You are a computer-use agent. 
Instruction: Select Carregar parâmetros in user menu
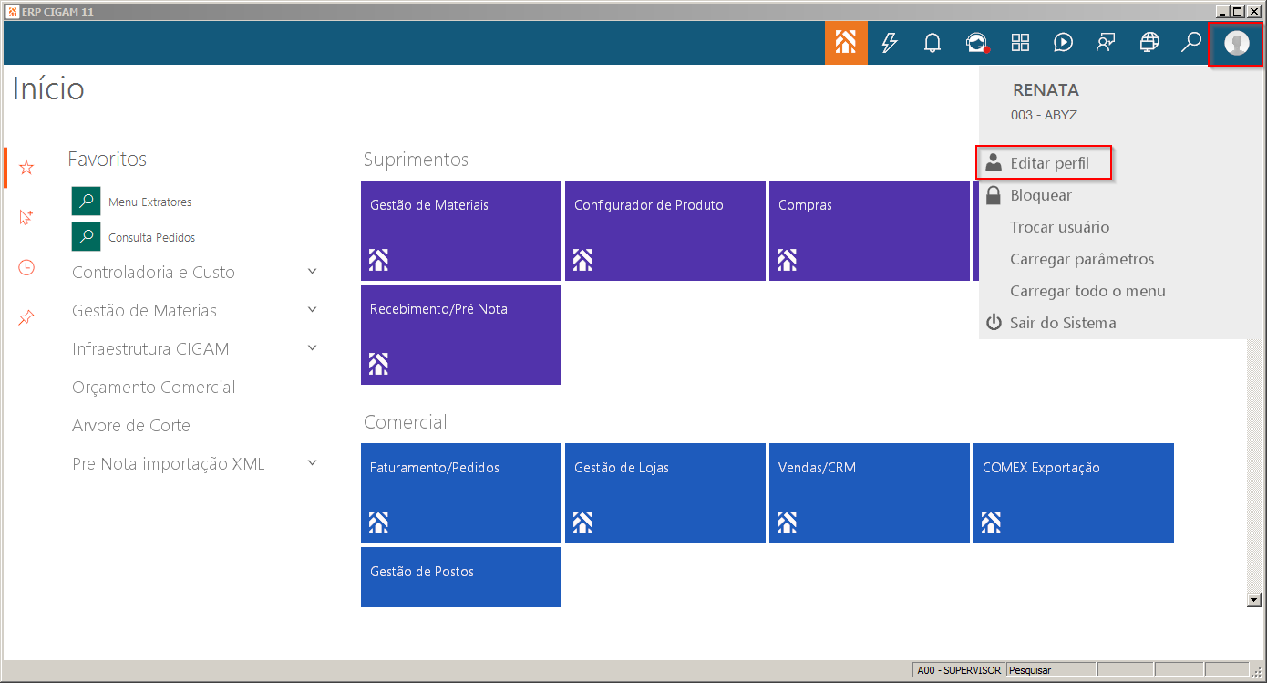pos(1082,259)
